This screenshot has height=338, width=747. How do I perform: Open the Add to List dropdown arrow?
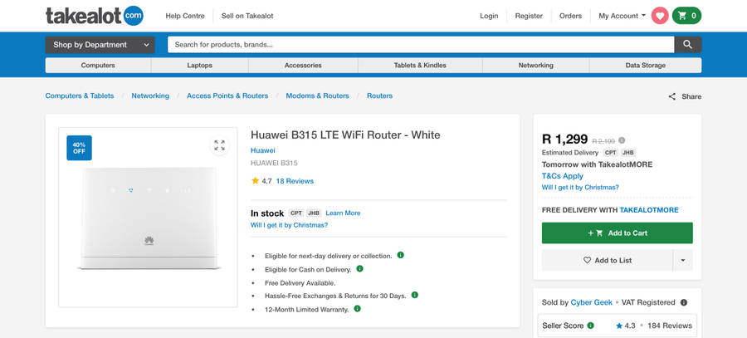682,260
